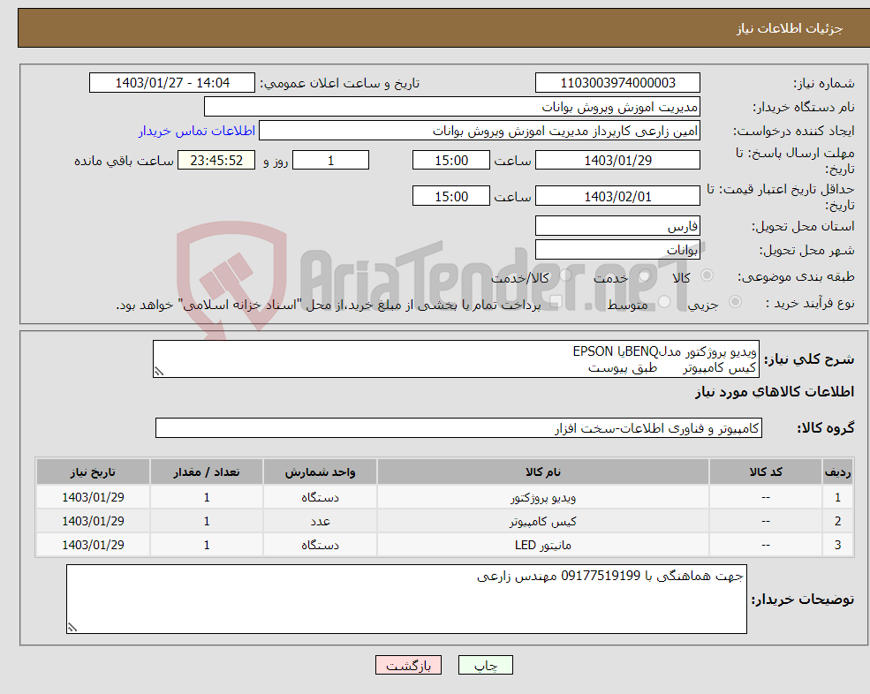Click the response deadline date 1403/01/29 field
The height and width of the screenshot is (694, 870).
[617, 161]
